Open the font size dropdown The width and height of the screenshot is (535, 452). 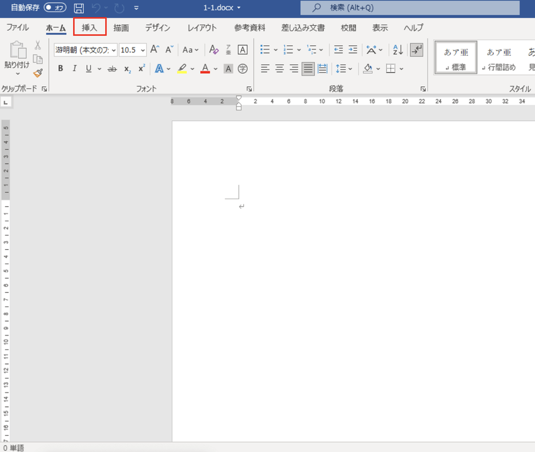click(x=143, y=50)
